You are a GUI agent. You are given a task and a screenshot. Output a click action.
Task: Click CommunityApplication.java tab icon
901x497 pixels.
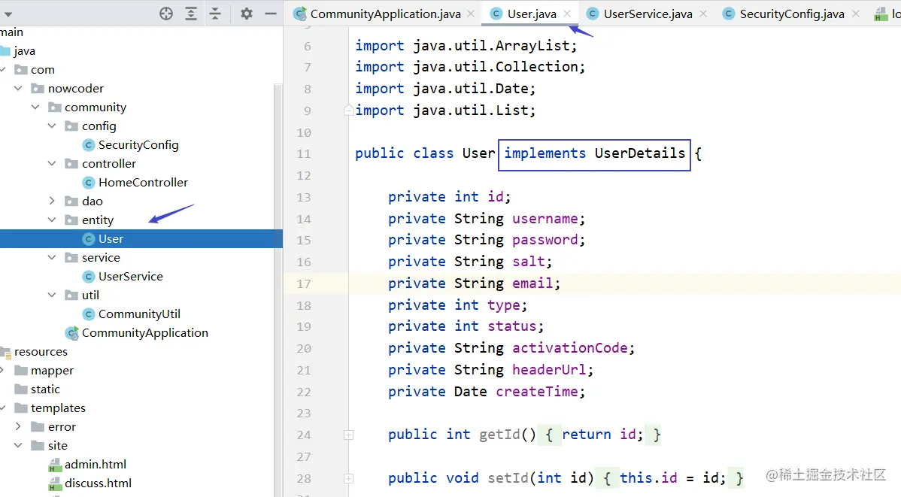click(299, 14)
